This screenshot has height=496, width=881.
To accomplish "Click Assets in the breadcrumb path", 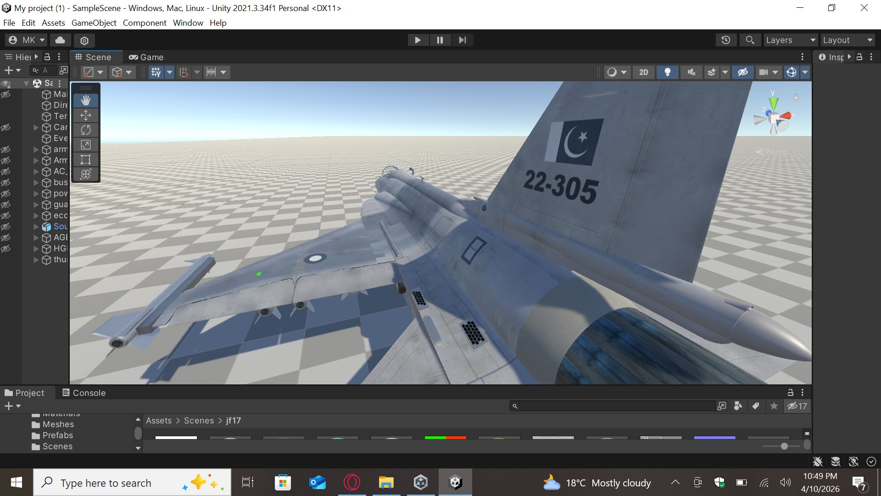I will (x=159, y=420).
